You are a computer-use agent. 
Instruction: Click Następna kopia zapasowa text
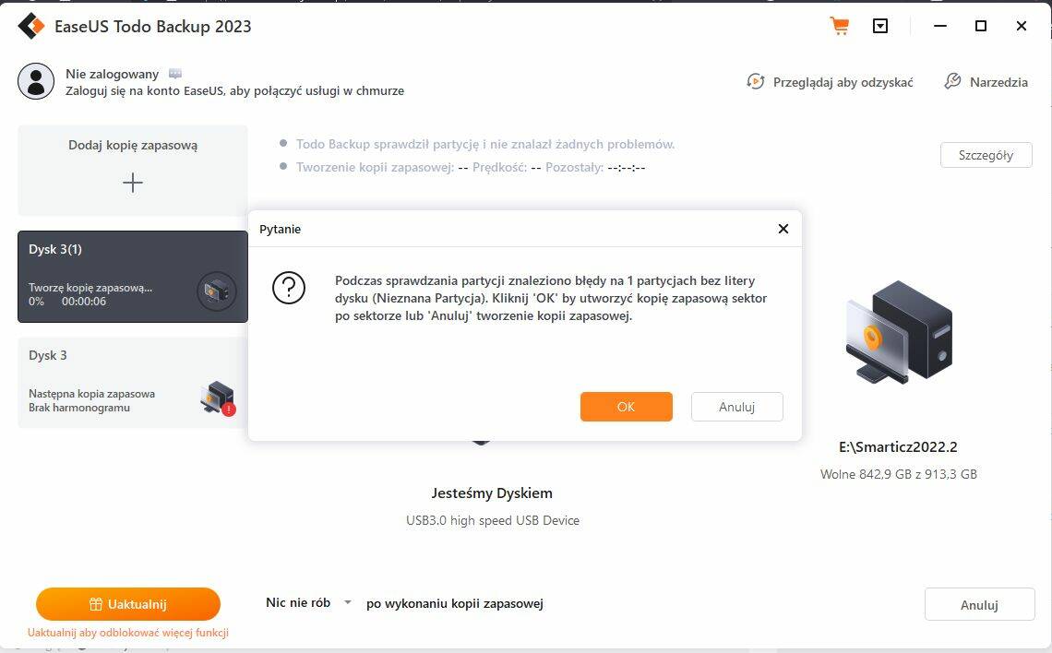(91, 394)
